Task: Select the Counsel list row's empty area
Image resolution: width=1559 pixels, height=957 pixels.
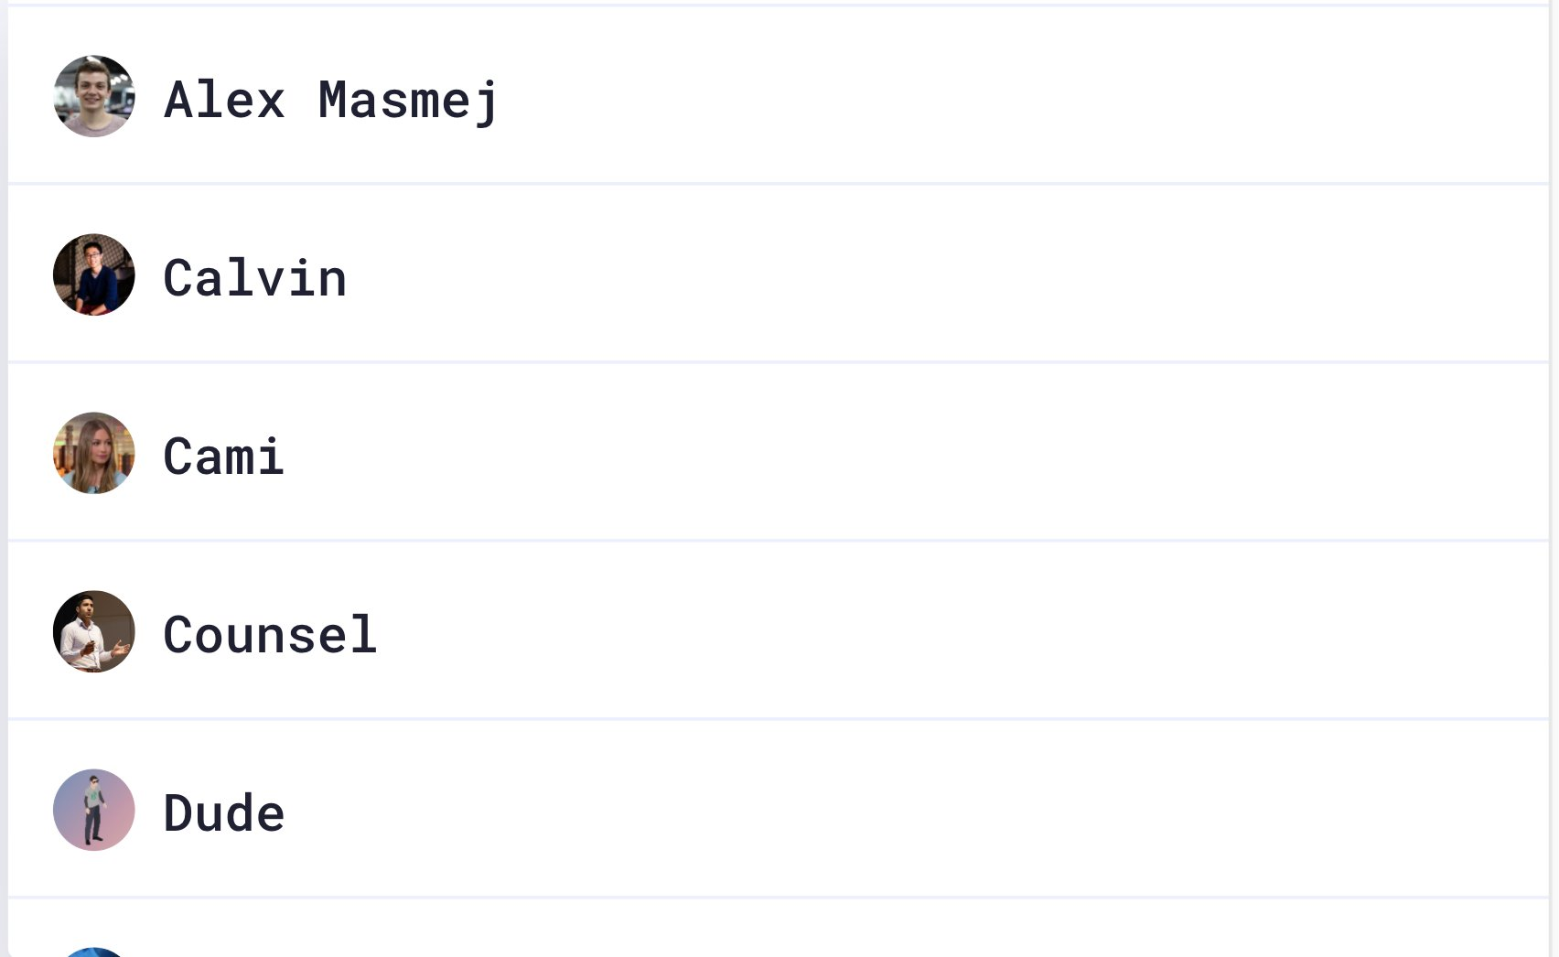Action: 915,631
